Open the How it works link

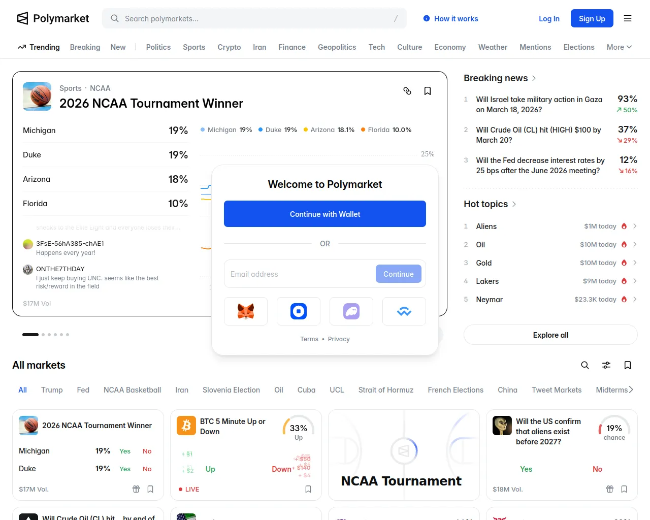pos(450,19)
